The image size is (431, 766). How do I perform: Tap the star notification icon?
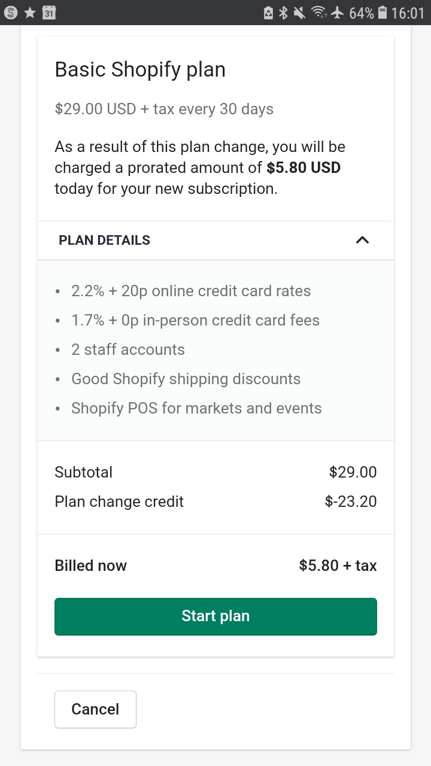(30, 13)
